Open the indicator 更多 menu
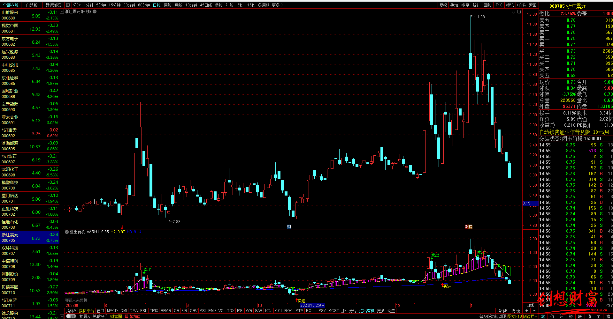 tap(381, 310)
